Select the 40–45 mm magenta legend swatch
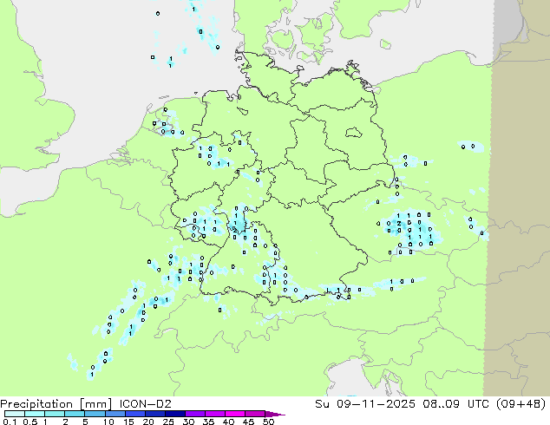 235,414
